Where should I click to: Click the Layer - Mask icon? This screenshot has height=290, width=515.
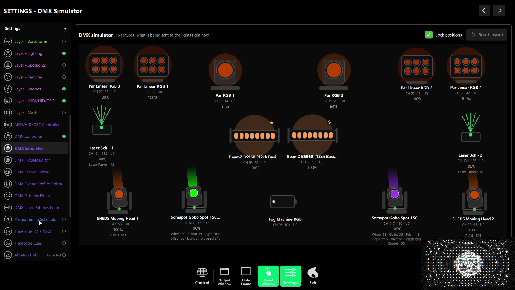pos(8,113)
